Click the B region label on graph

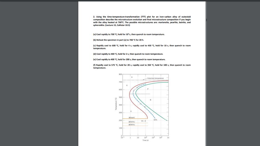tap(150, 100)
